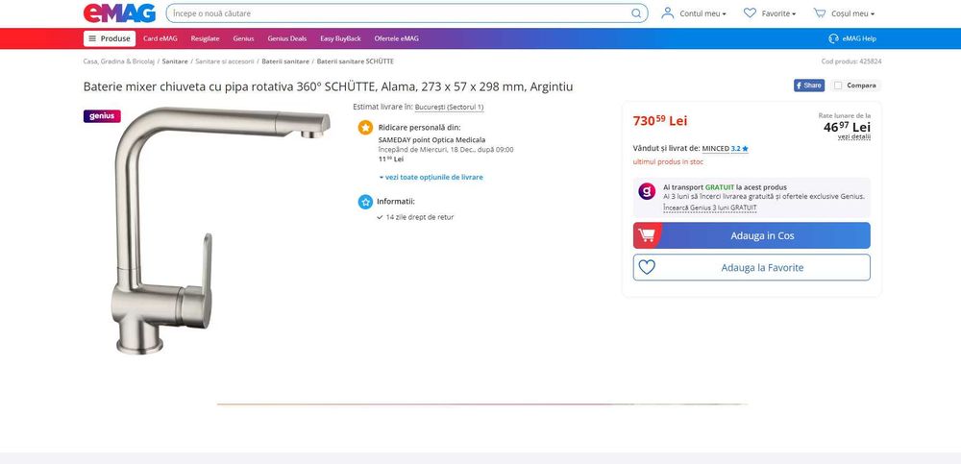Image resolution: width=961 pixels, height=464 pixels.
Task: Click the orange star pickup icon
Action: tap(365, 128)
